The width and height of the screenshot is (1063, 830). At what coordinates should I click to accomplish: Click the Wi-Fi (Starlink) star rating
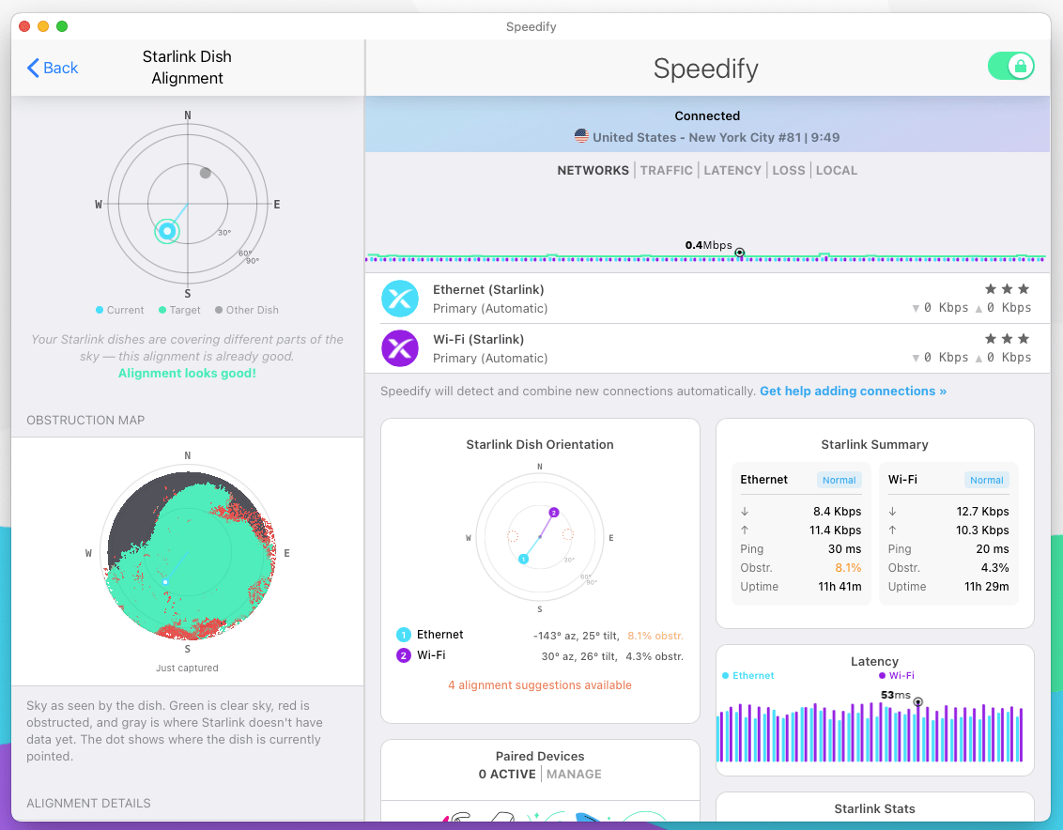tap(1007, 338)
